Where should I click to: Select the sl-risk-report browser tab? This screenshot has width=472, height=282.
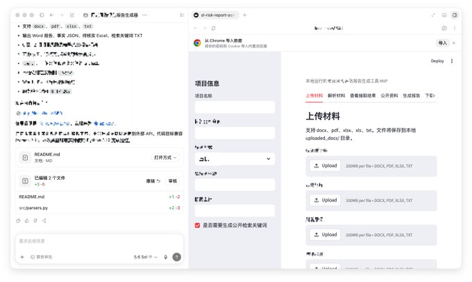pyautogui.click(x=215, y=15)
